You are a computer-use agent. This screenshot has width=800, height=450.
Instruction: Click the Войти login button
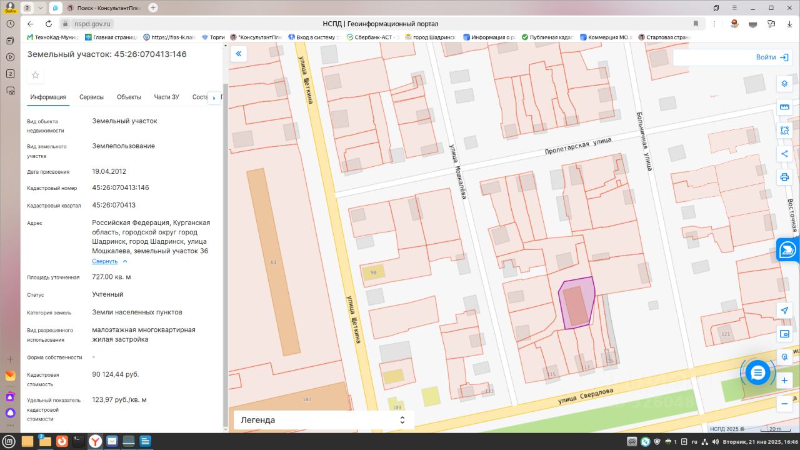pos(772,57)
